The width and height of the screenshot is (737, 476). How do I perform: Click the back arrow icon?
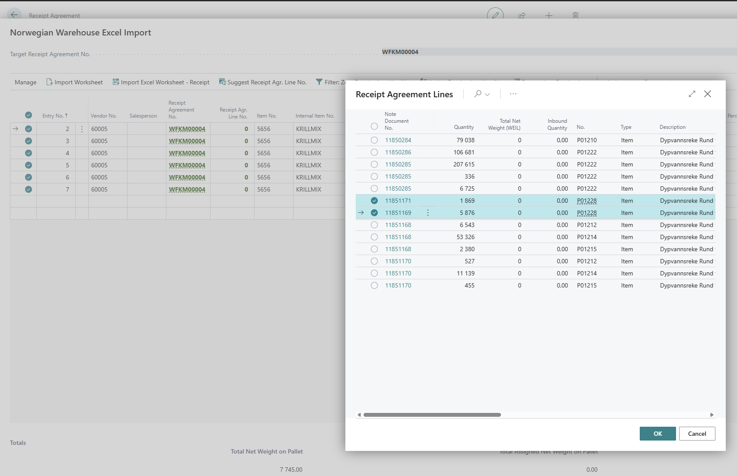14,15
